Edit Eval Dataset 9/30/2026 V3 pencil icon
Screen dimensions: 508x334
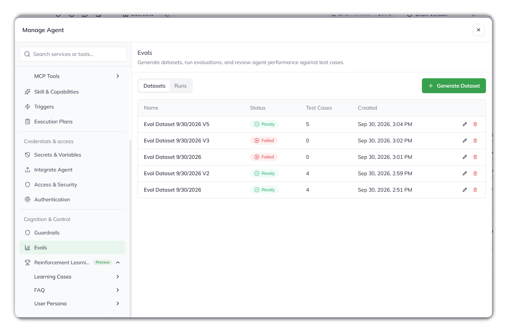point(465,141)
